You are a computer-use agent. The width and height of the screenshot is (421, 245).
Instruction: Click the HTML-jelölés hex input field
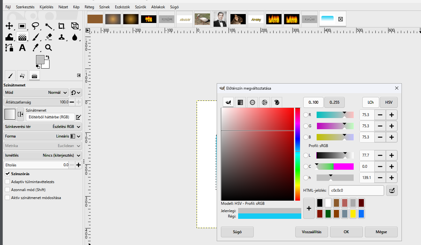[356, 190]
